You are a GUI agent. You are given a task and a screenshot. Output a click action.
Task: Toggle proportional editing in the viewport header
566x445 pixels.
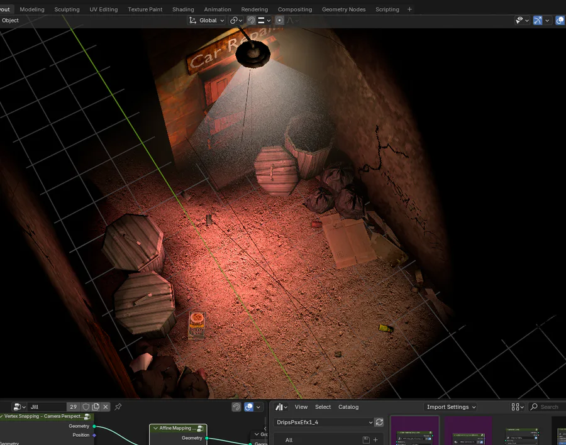(x=280, y=20)
